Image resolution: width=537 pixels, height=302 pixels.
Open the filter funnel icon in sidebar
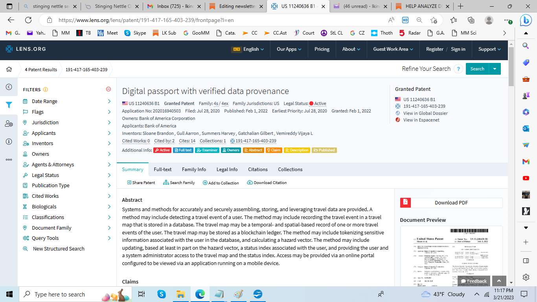point(9,105)
